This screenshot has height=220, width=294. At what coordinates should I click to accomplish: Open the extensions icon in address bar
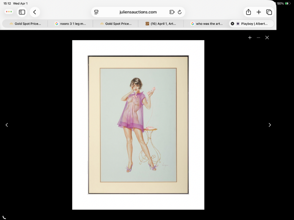tap(172, 12)
